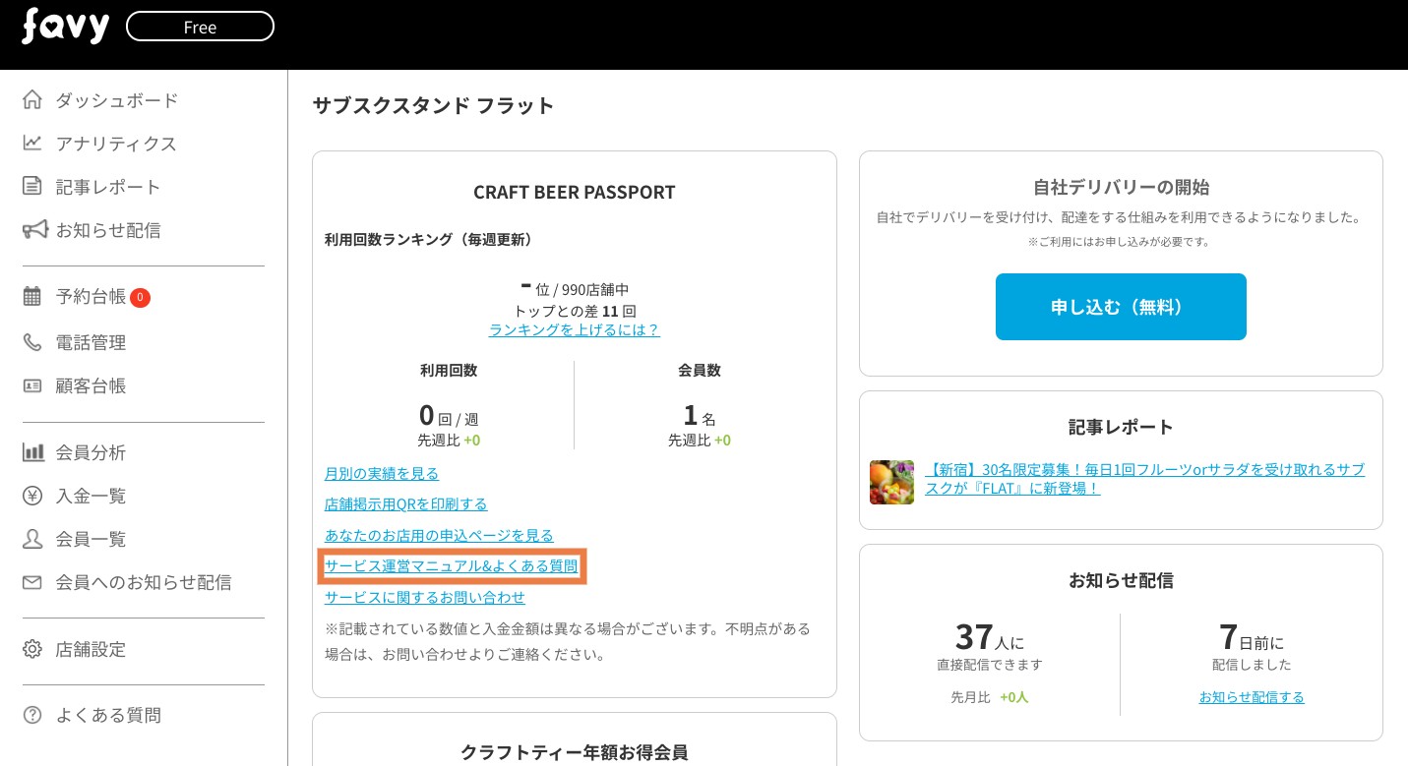Click the fruit article thumbnail
This screenshot has width=1408, height=766.
coord(891,482)
